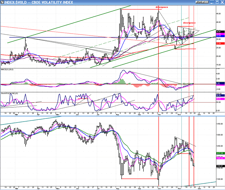225x190 pixels.
Task: Click the MACD 0.26 value tag
Action: coord(218,83)
